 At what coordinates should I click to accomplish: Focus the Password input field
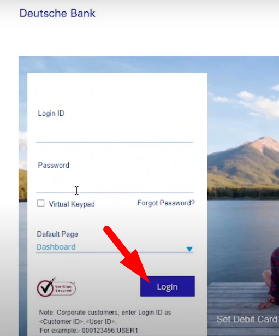tap(115, 184)
